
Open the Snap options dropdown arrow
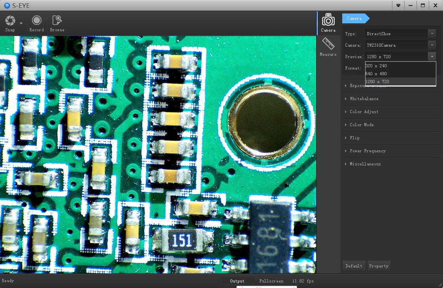pos(21,23)
